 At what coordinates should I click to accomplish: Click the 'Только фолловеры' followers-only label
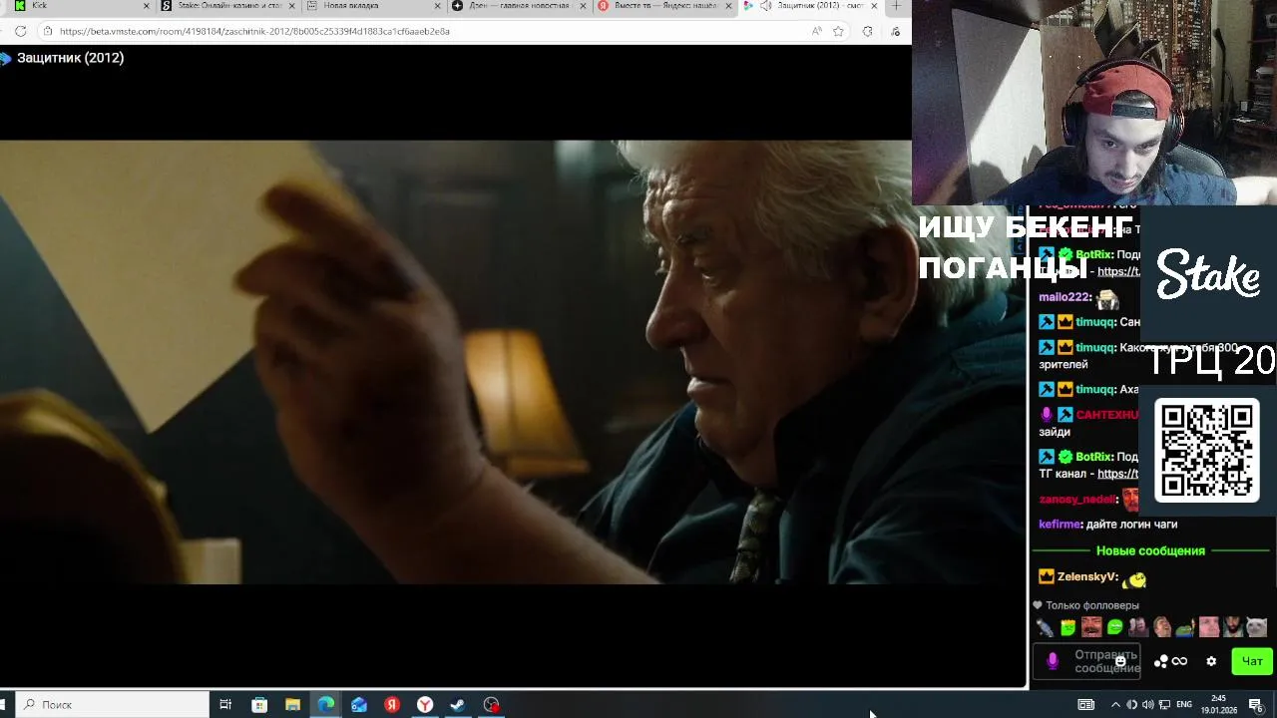(x=1091, y=605)
